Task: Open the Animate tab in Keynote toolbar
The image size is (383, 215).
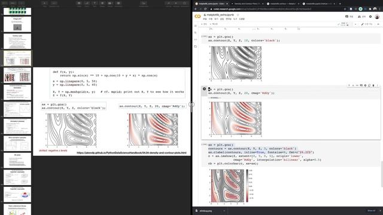Action: pyautogui.click(x=177, y=4)
